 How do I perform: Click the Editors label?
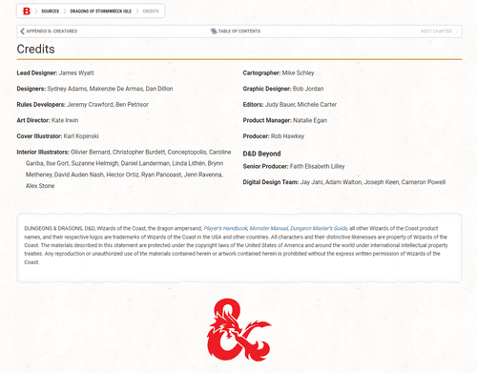pyautogui.click(x=253, y=105)
